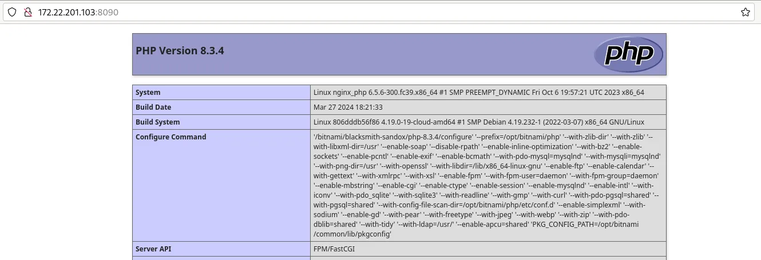Select the Configure Command row label

(x=221, y=186)
